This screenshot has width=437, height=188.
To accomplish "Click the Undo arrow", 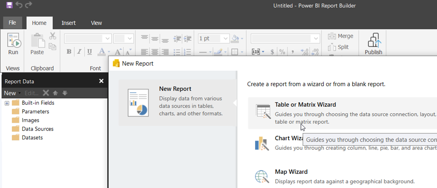I will (x=19, y=5).
